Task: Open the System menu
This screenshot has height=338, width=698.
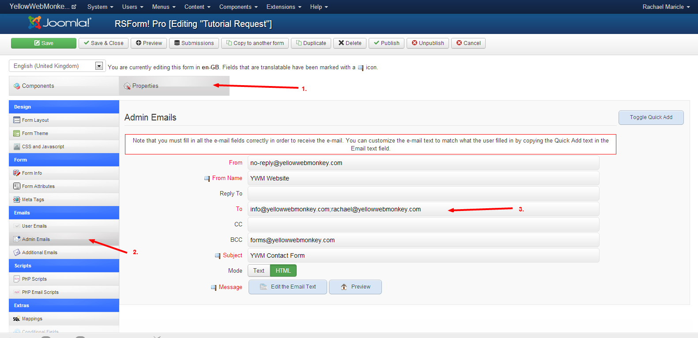Action: pos(100,7)
